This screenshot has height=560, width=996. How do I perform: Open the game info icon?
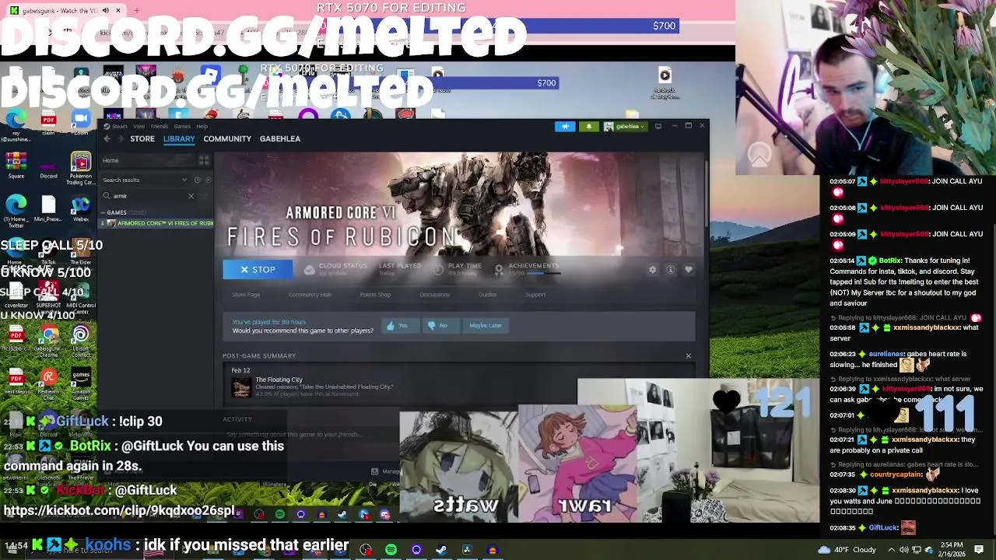pyautogui.click(x=671, y=270)
